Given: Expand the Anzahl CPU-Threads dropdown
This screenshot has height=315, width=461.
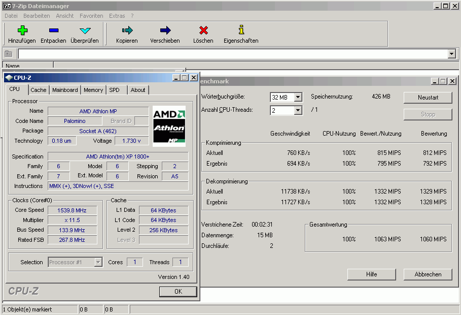Looking at the screenshot, I should pos(298,110).
